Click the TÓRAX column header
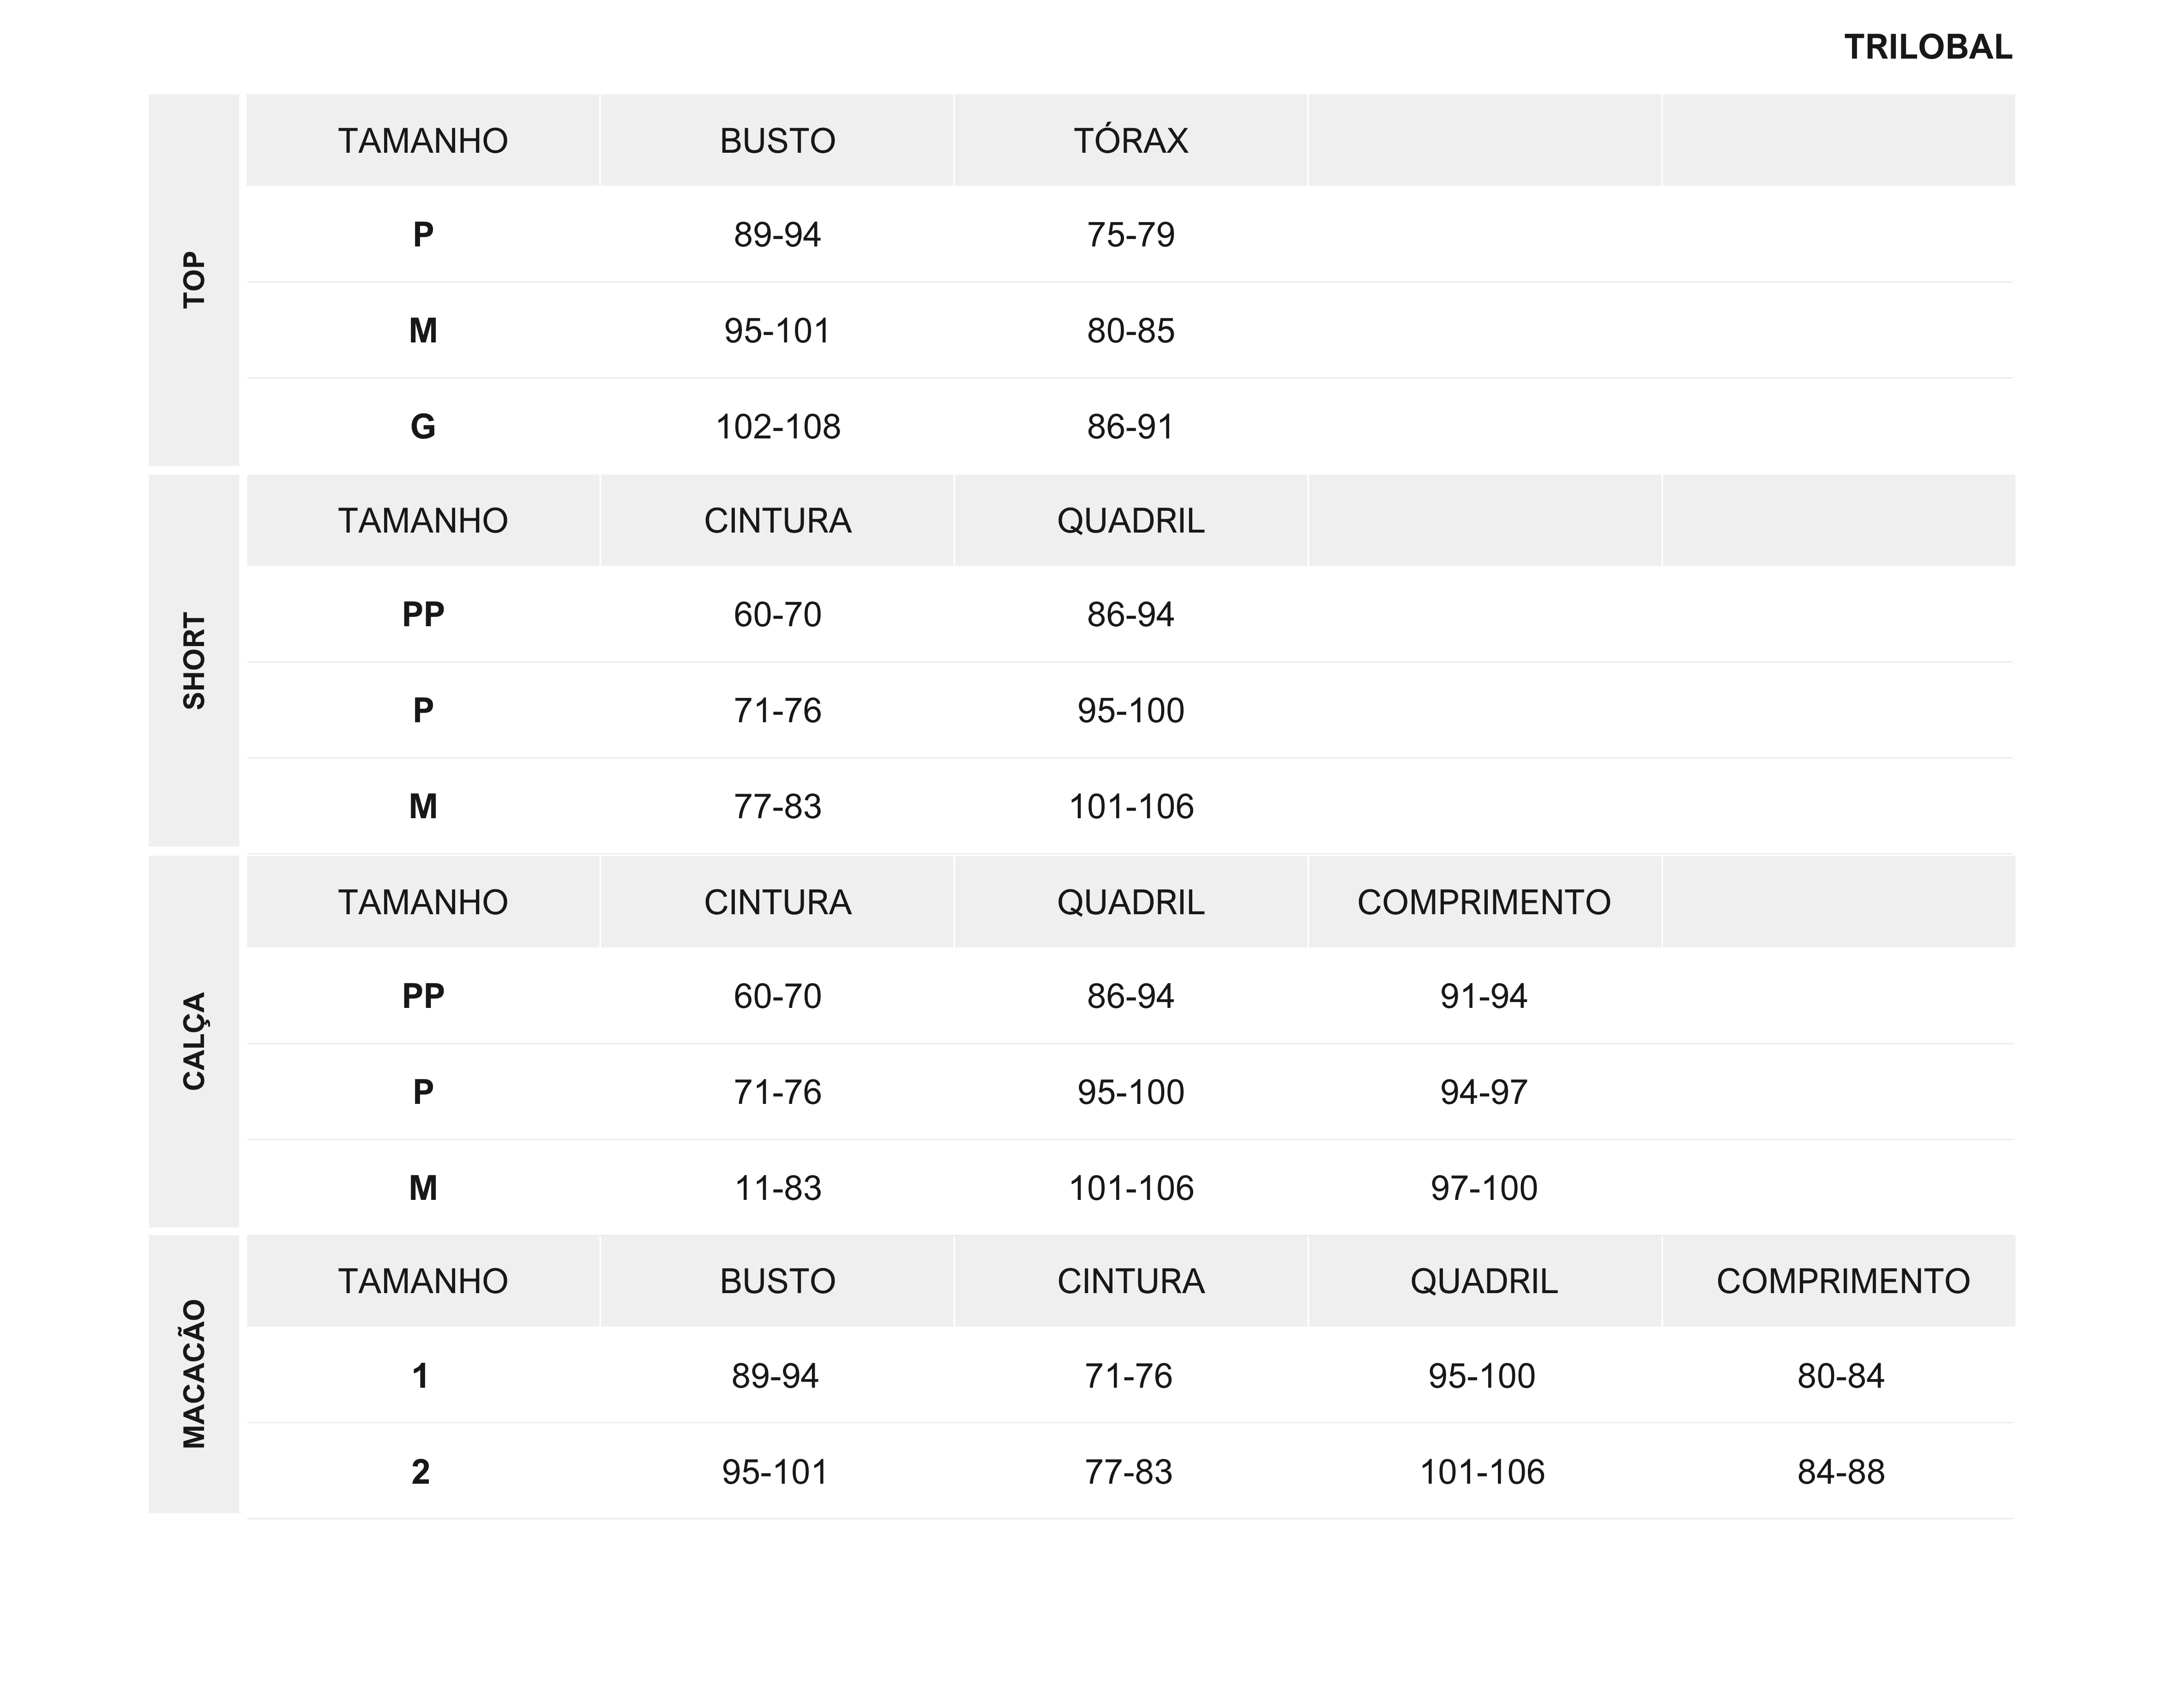 [1131, 141]
